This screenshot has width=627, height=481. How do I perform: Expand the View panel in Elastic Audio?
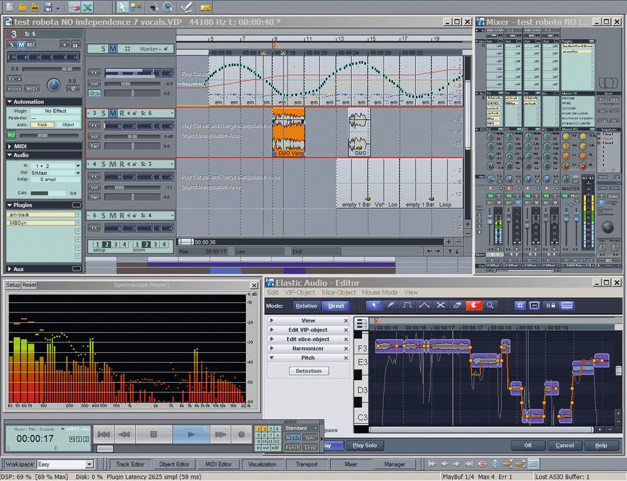(x=272, y=320)
